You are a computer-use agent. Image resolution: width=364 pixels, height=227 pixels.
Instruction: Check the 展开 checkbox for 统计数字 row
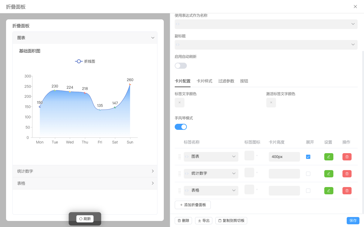coord(308,173)
